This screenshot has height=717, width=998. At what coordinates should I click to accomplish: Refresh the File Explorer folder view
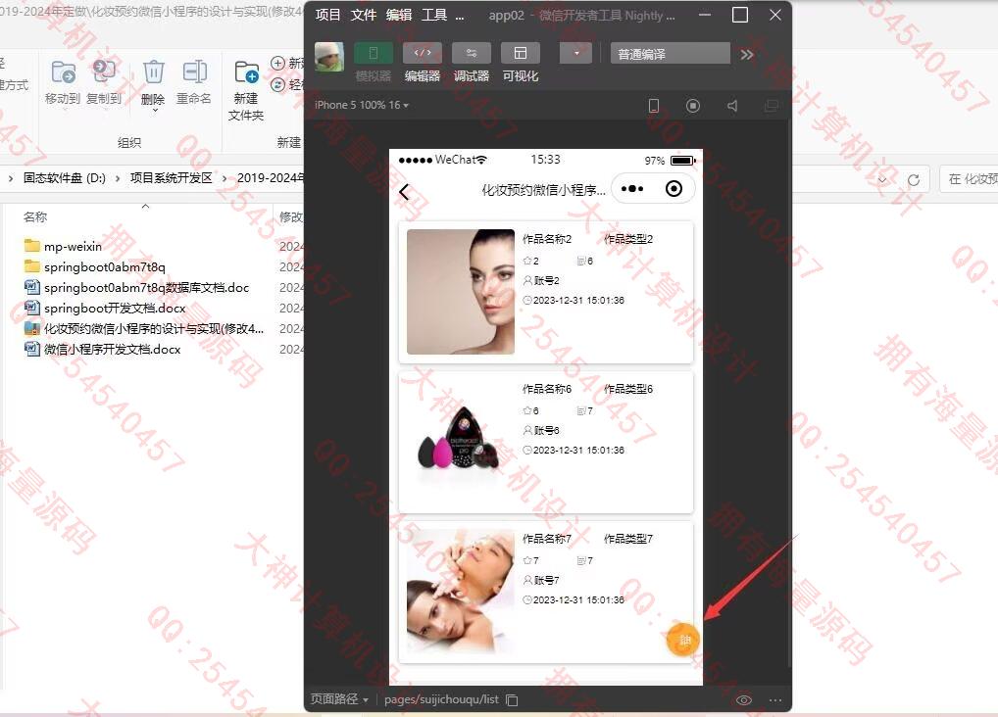click(914, 180)
